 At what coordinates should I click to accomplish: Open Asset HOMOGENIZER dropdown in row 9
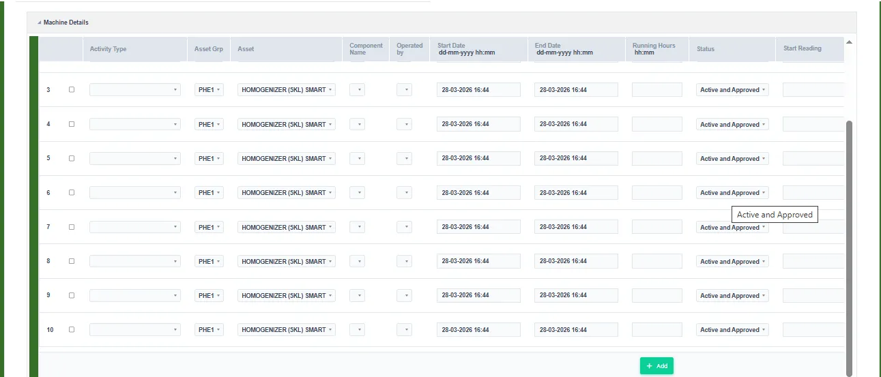(x=287, y=295)
